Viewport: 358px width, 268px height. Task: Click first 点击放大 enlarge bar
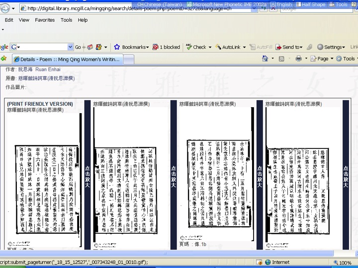[x=88, y=175]
